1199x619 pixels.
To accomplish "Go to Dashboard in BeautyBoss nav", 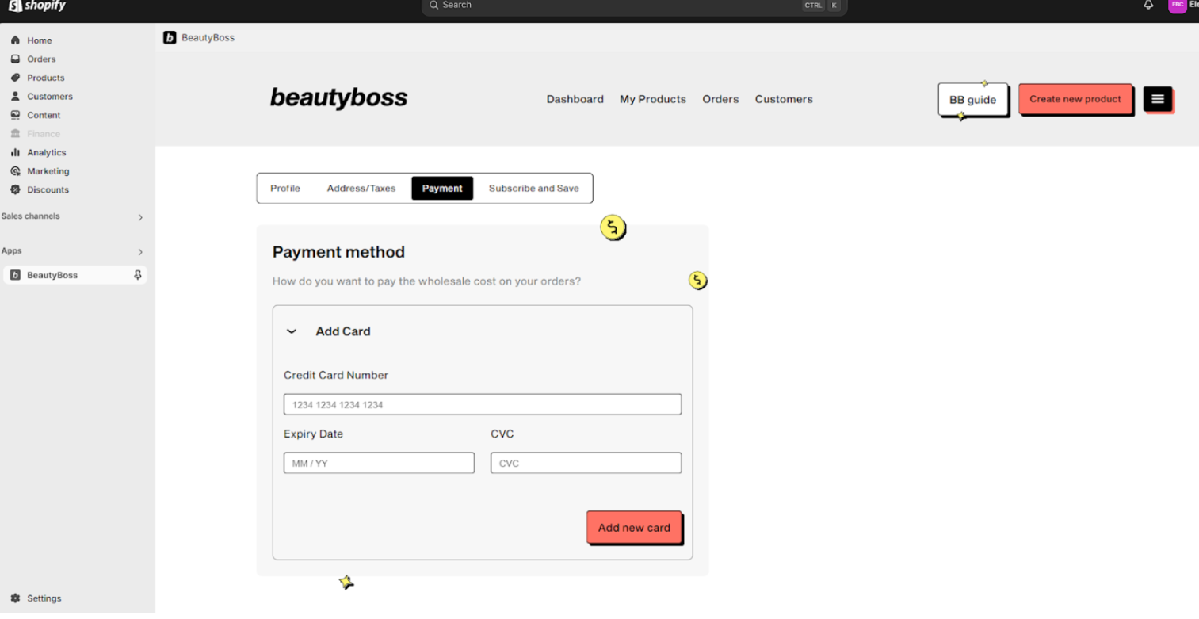I will tap(575, 99).
